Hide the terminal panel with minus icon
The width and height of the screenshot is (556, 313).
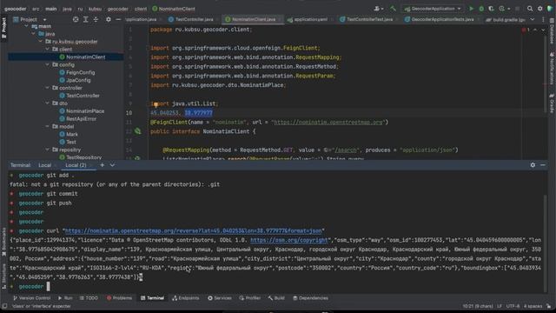tap(543, 165)
